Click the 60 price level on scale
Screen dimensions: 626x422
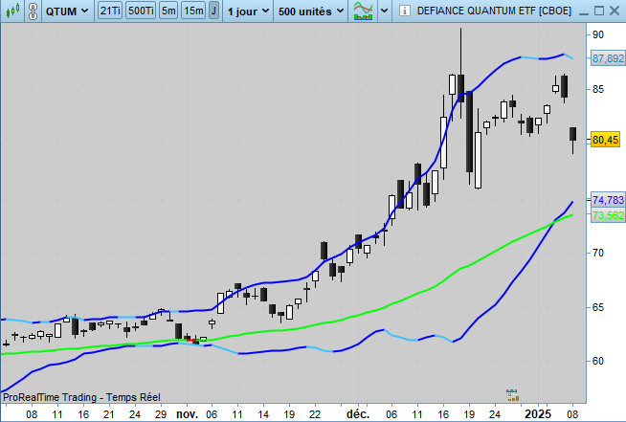point(598,361)
